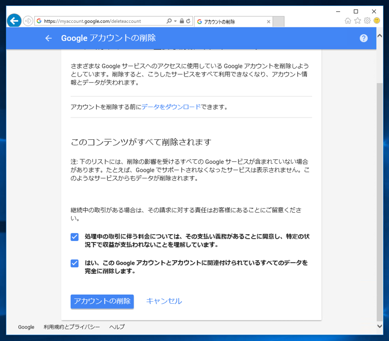Viewport: 389px width, 341px height.
Task: Click the search magnifier icon in address bar
Action: pos(169,21)
